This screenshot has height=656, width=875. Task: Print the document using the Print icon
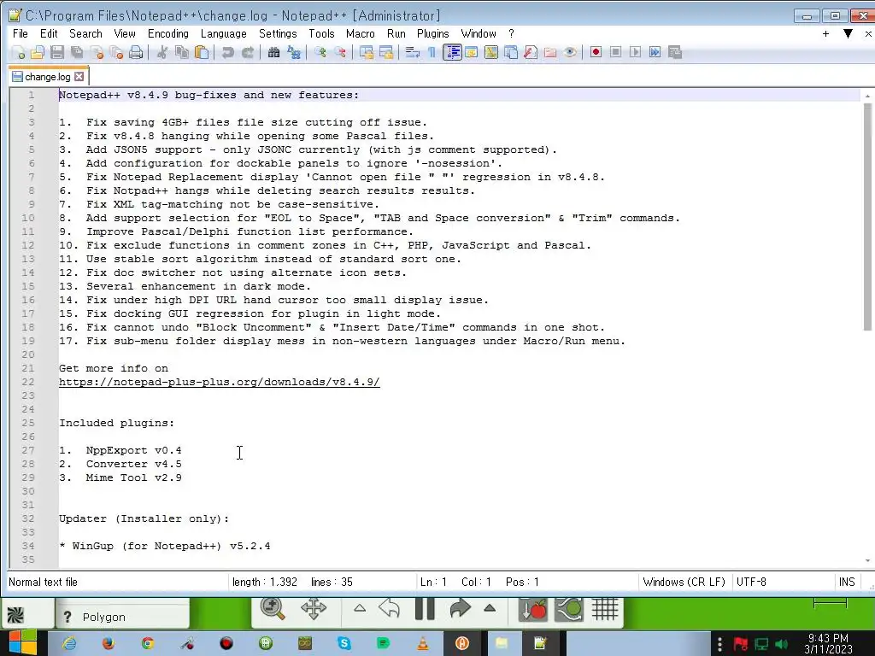(x=136, y=52)
